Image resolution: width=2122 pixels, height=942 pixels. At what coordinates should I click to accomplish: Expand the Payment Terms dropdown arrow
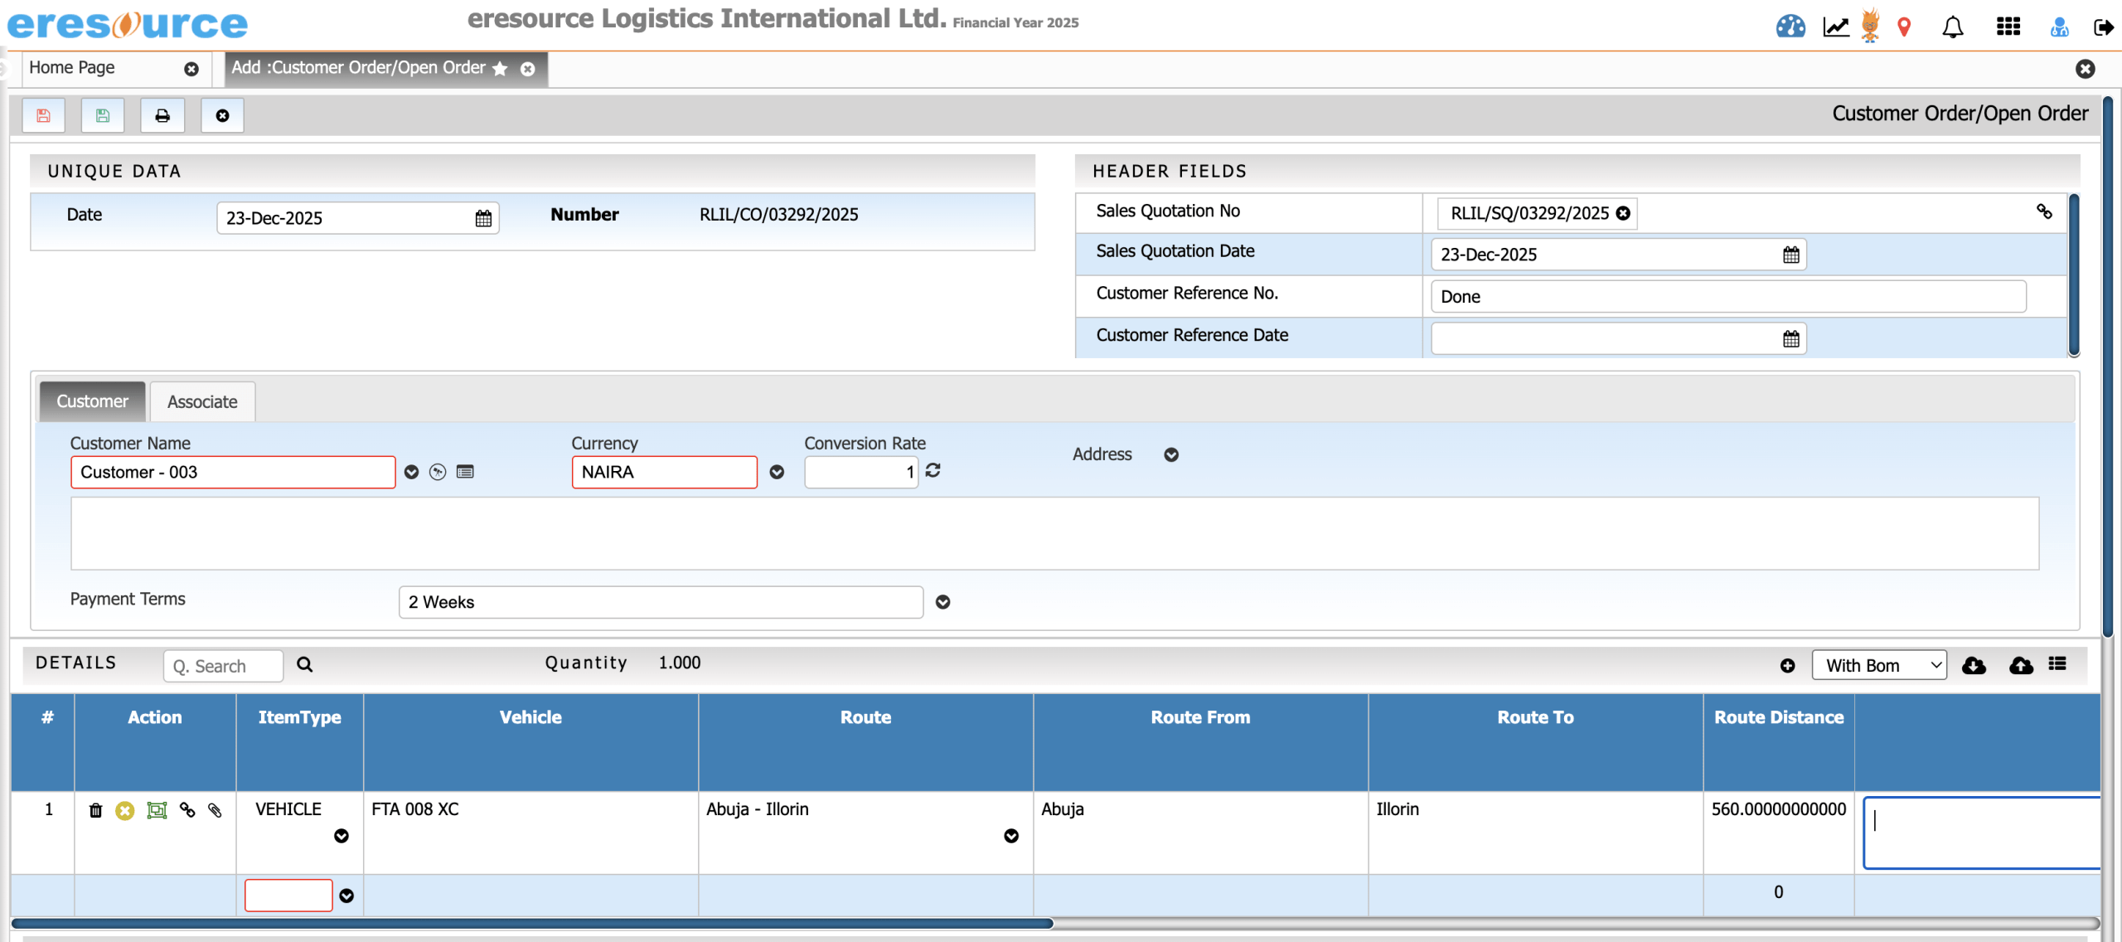[x=942, y=602]
